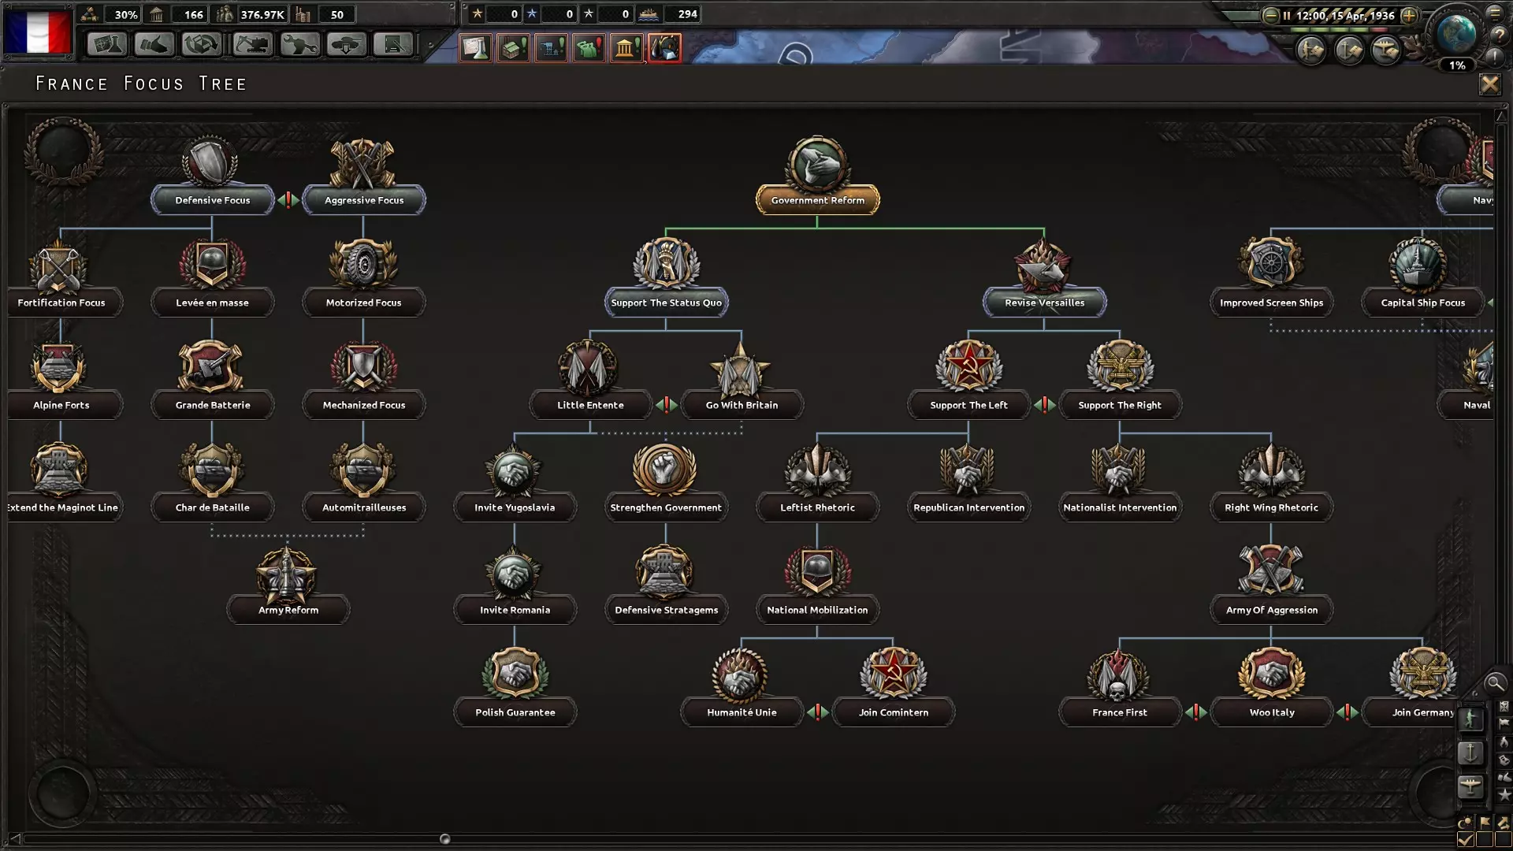Open the Research menu in the top bar
Image resolution: width=1513 pixels, height=851 pixels.
click(x=106, y=45)
